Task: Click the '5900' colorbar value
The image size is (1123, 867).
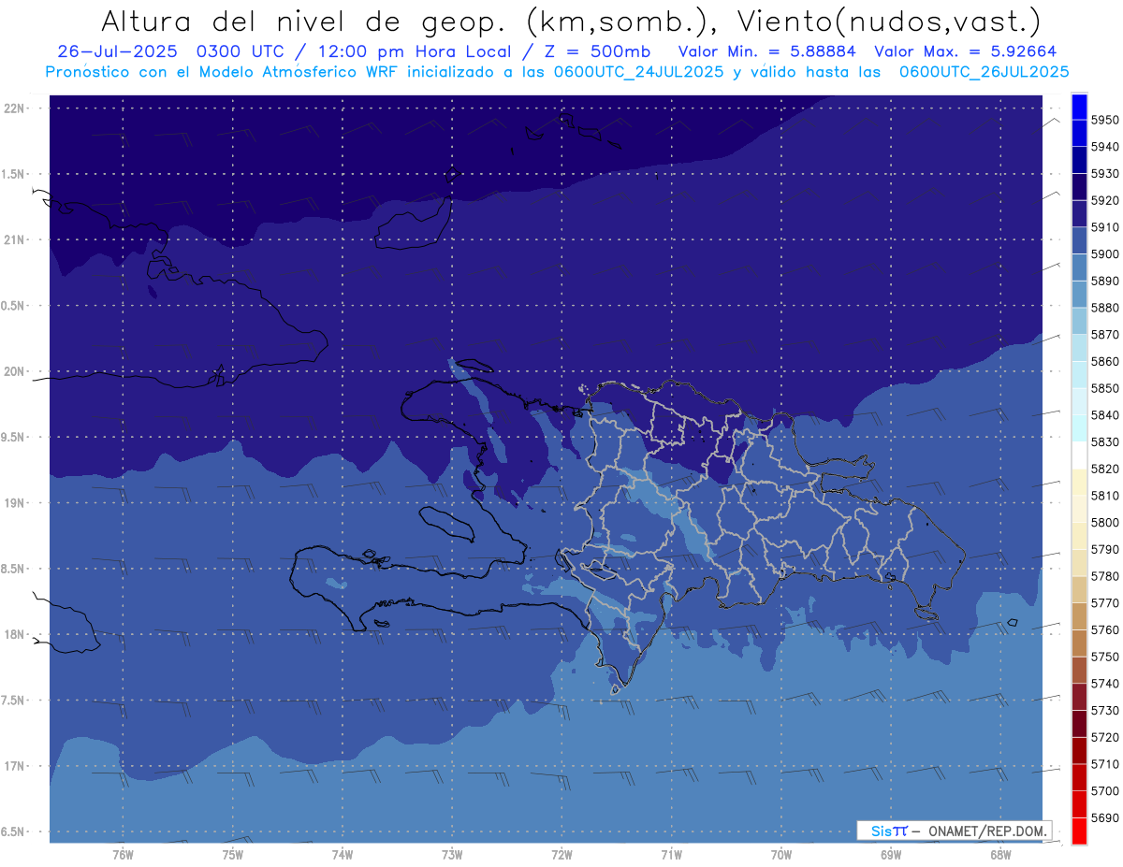Action: [x=1105, y=254]
